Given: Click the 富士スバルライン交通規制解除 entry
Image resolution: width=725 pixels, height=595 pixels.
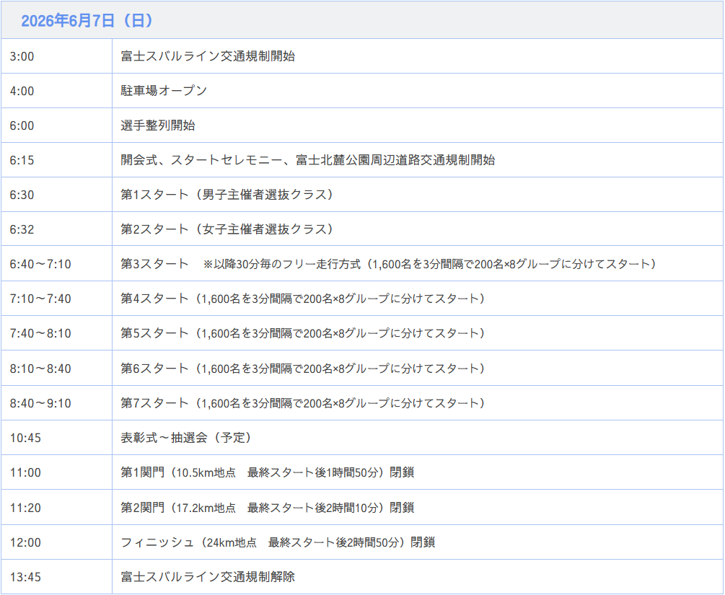Looking at the screenshot, I should [208, 577].
